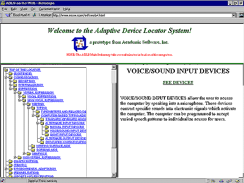The image size is (244, 183).
Task: Click the tree frame scroll up arrow
Action: [113, 67]
